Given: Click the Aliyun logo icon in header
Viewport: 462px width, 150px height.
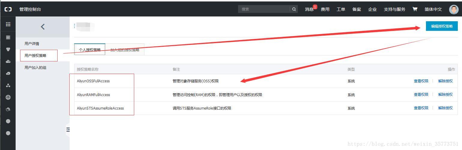Looking at the screenshot, I should pyautogui.click(x=8, y=9).
